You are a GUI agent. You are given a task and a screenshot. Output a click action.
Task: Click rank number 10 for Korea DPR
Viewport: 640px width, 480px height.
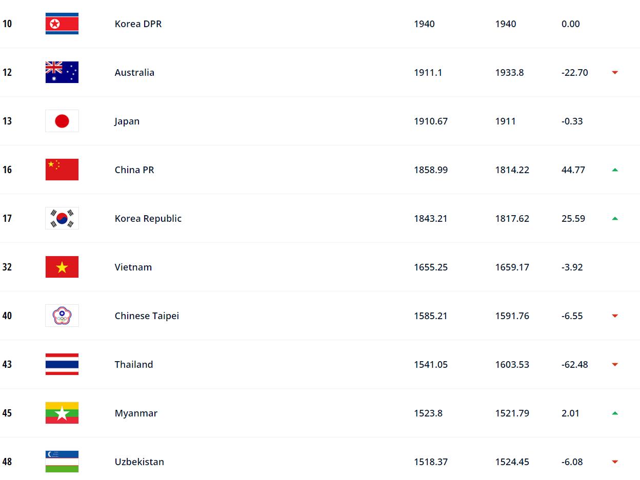(7, 24)
